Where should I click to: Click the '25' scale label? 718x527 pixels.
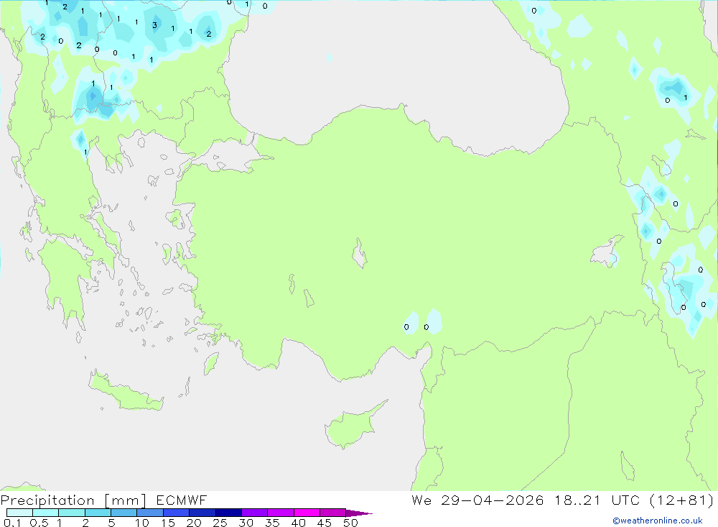point(220,523)
